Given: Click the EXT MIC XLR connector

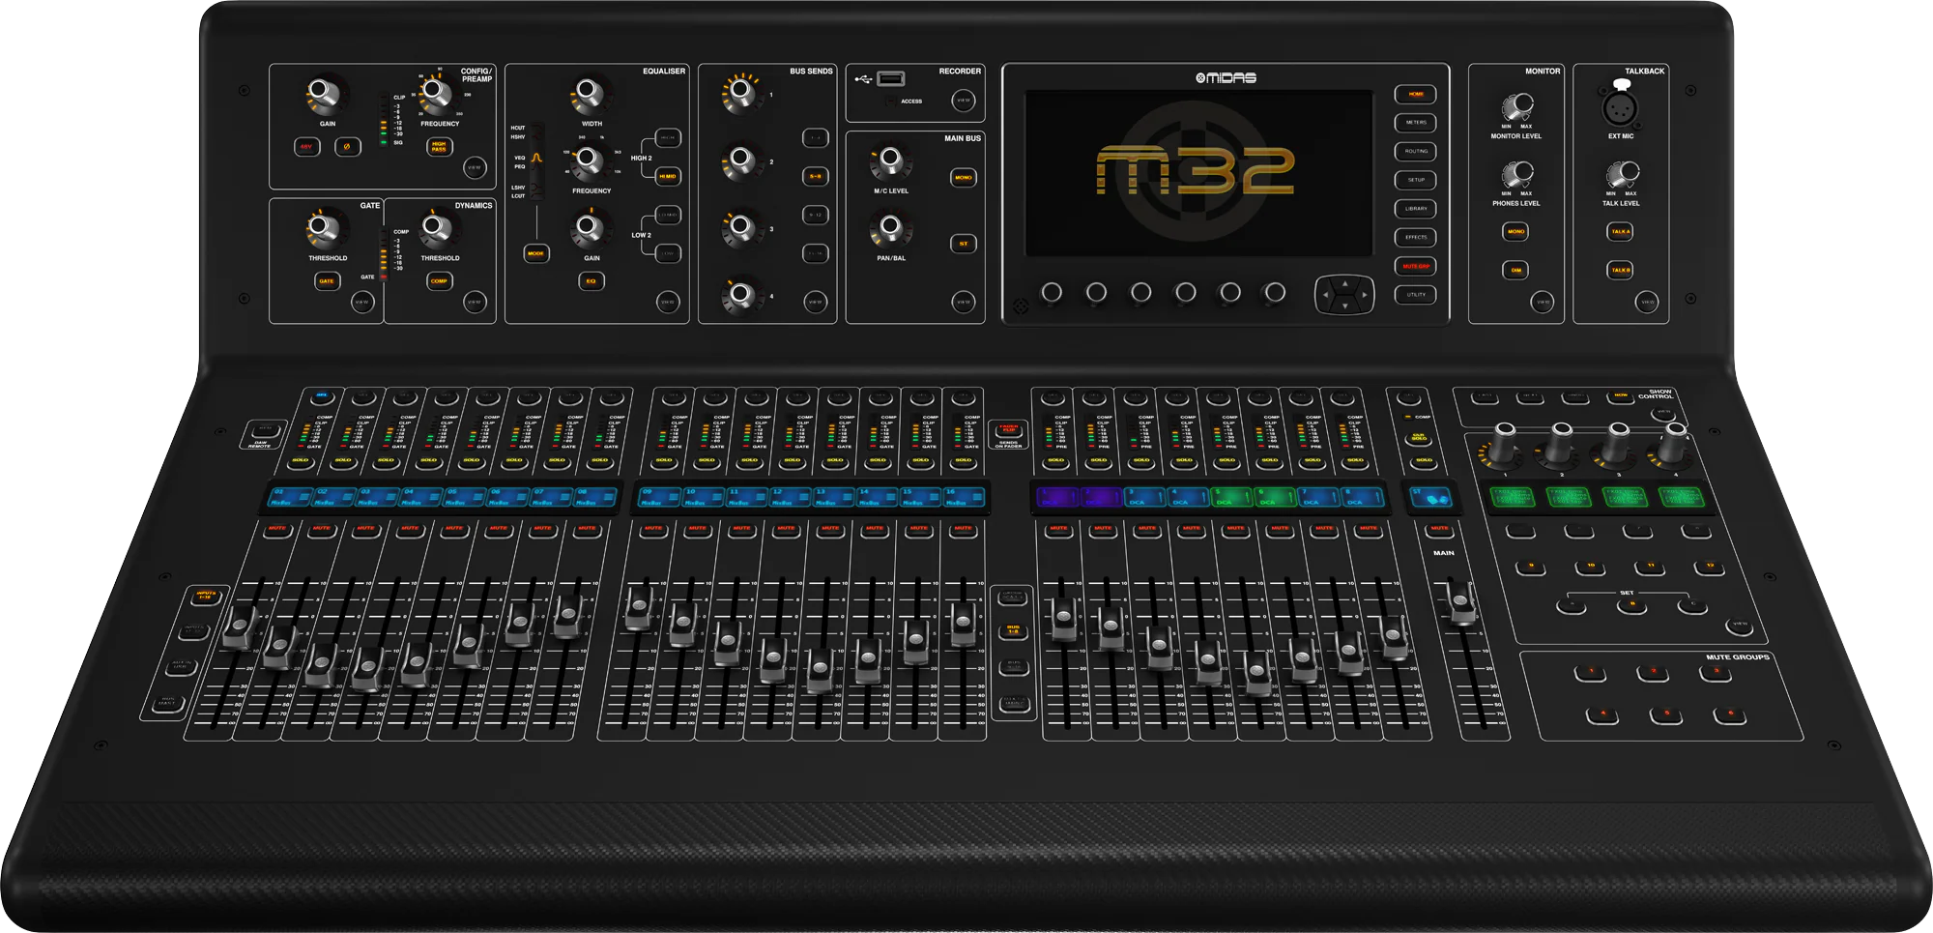Looking at the screenshot, I should (1620, 106).
